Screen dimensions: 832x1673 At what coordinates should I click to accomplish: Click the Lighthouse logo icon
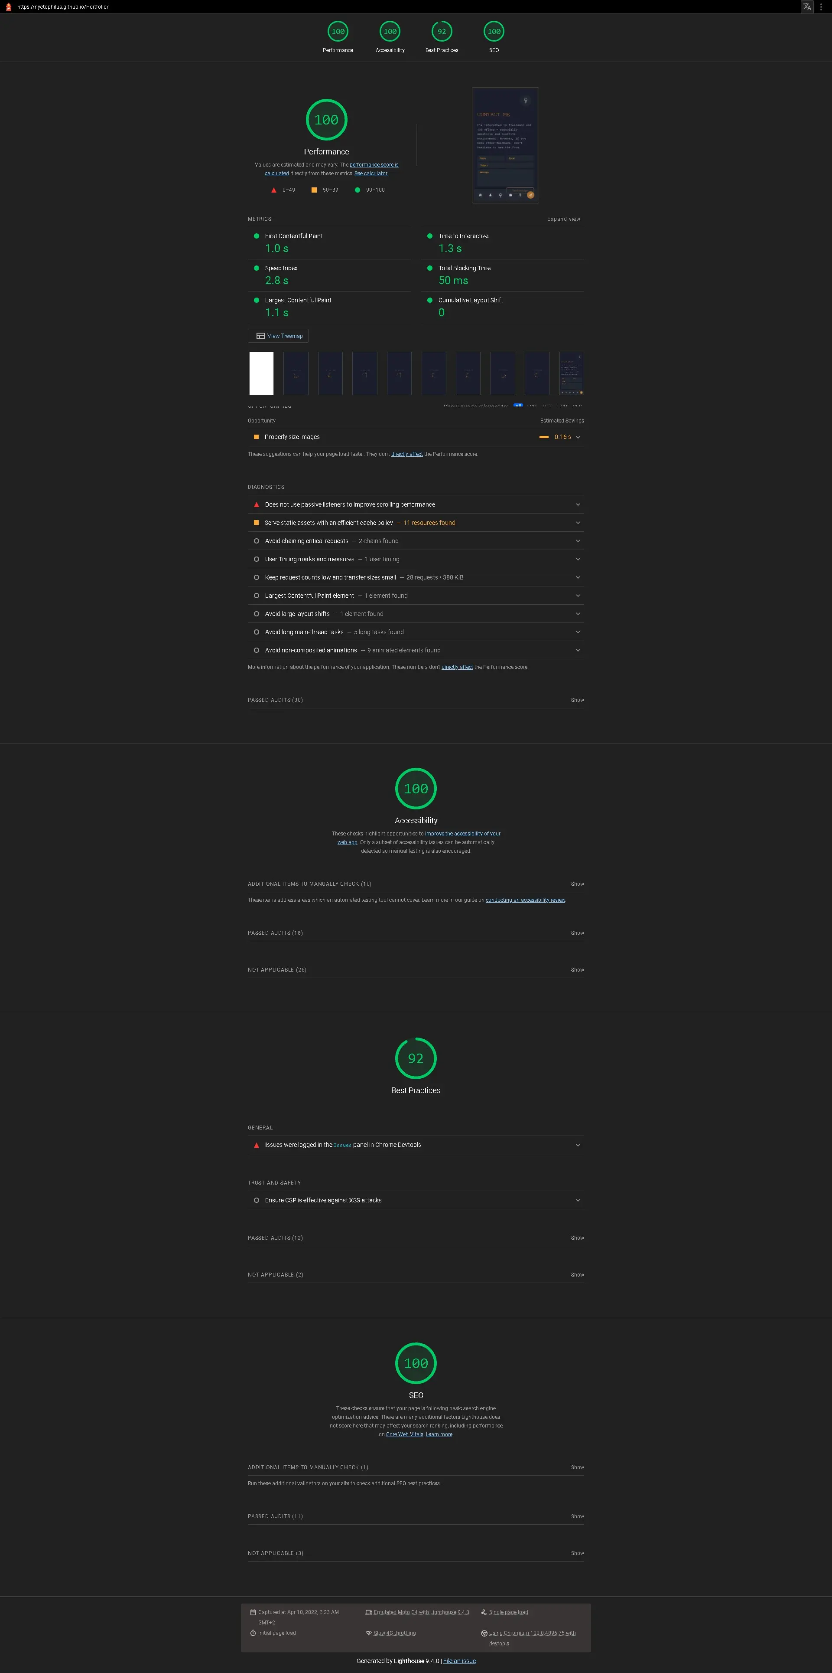click(x=8, y=7)
